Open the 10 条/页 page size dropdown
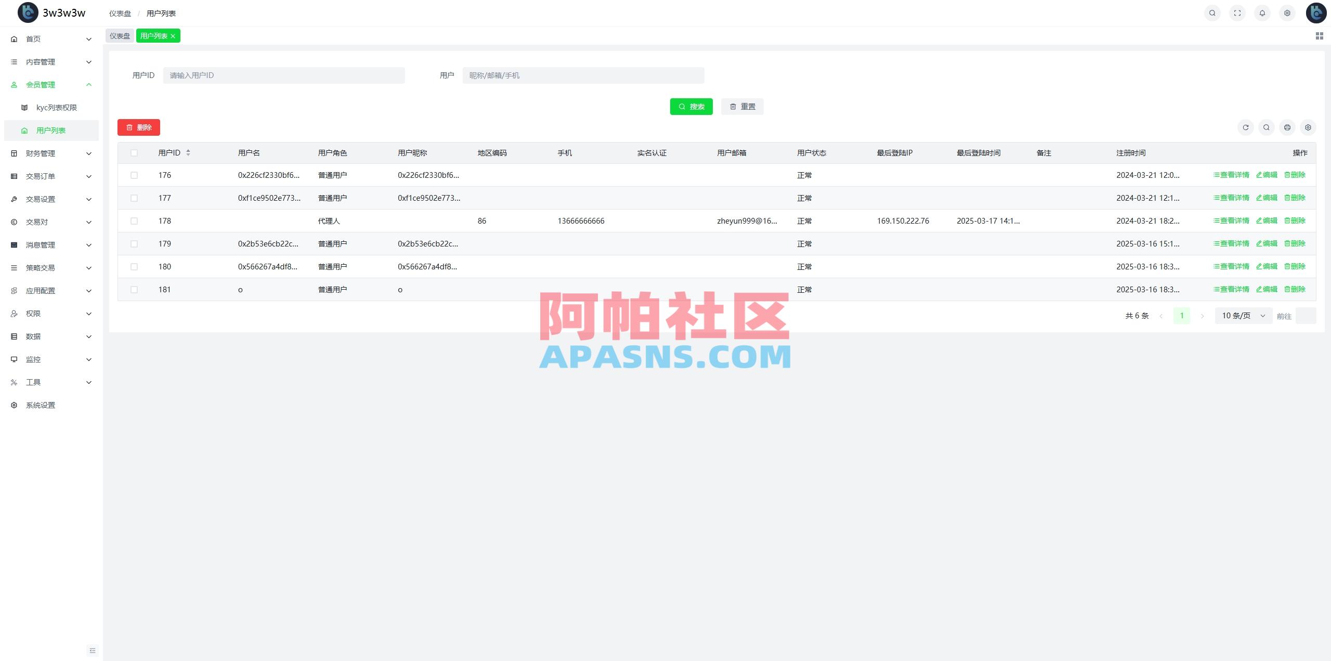 [x=1243, y=315]
